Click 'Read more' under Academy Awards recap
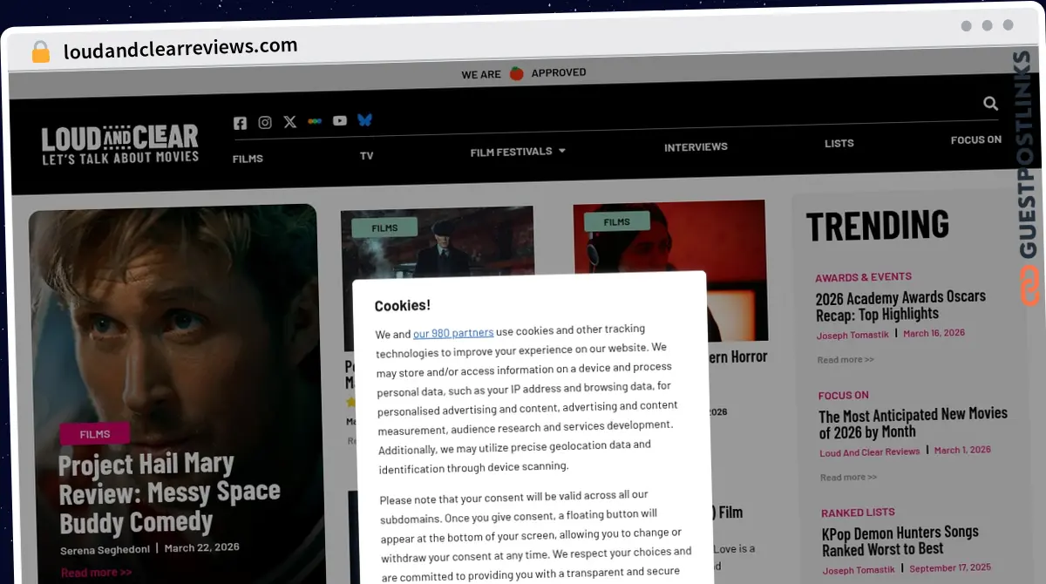This screenshot has width=1046, height=584. tap(846, 359)
